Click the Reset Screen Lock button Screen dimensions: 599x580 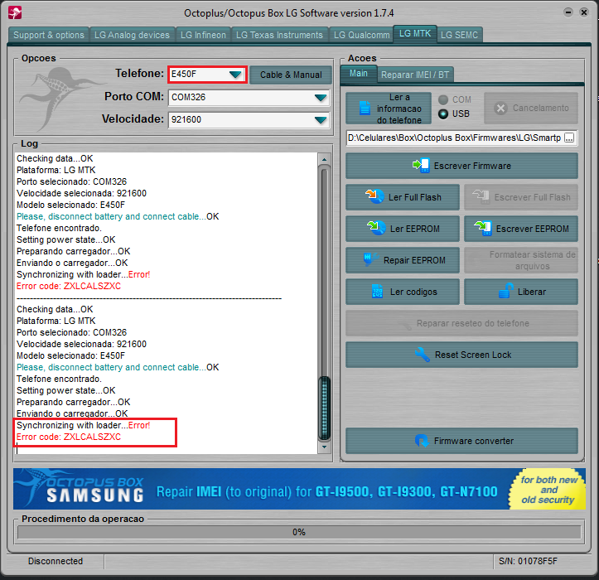pos(461,355)
